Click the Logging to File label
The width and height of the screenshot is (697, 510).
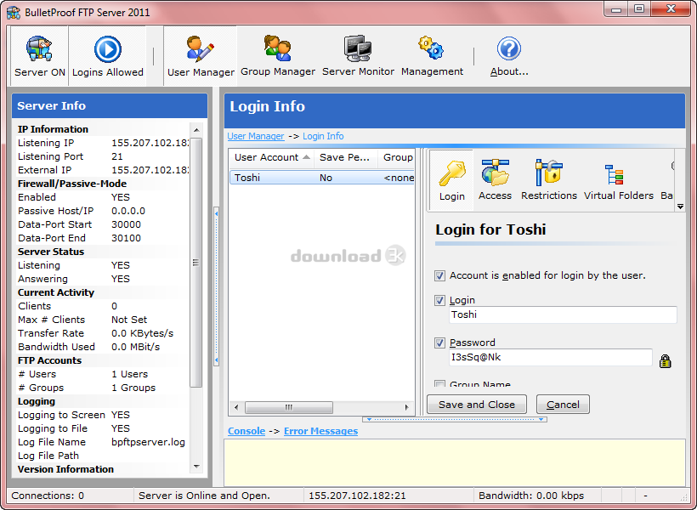(x=53, y=428)
